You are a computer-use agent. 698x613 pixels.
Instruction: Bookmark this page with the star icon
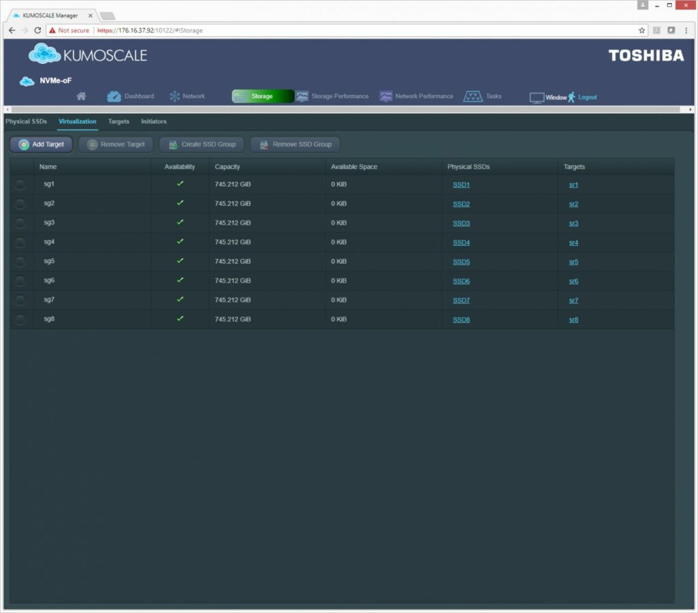tap(641, 30)
